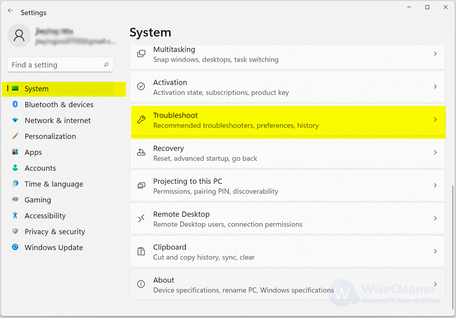Screen dimensions: 456x318
Task: Click the 'Projecting to this PC' title
Action: 188,181
